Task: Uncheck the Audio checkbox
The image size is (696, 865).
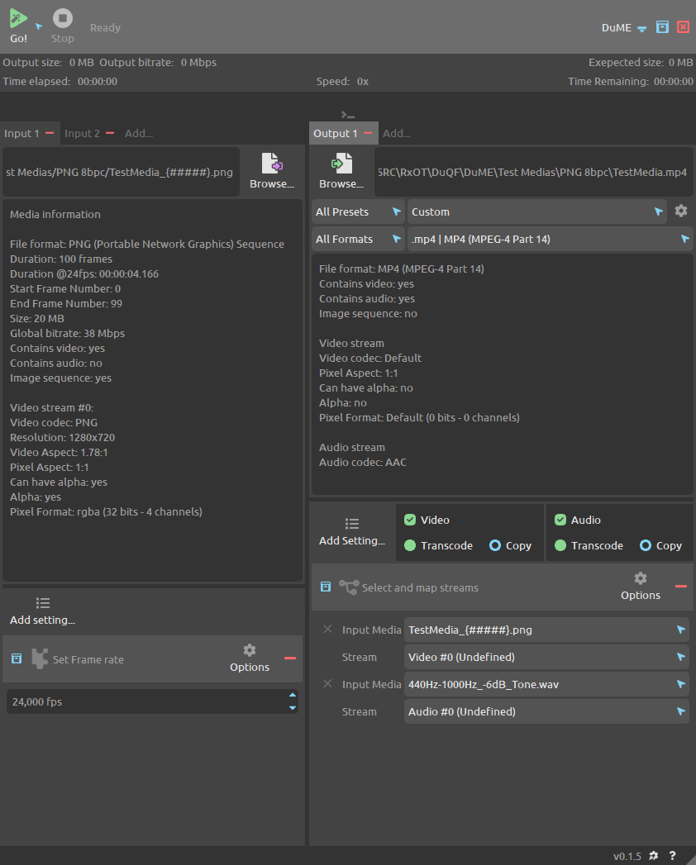Action: pos(560,520)
